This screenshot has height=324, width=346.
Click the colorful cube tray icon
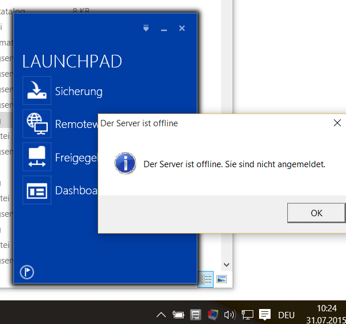pyautogui.click(x=213, y=315)
